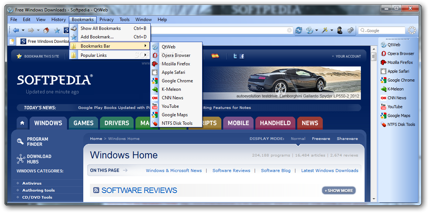429x213 pixels.
Task: Reload the page with the refresh icon
Action: tap(299, 30)
